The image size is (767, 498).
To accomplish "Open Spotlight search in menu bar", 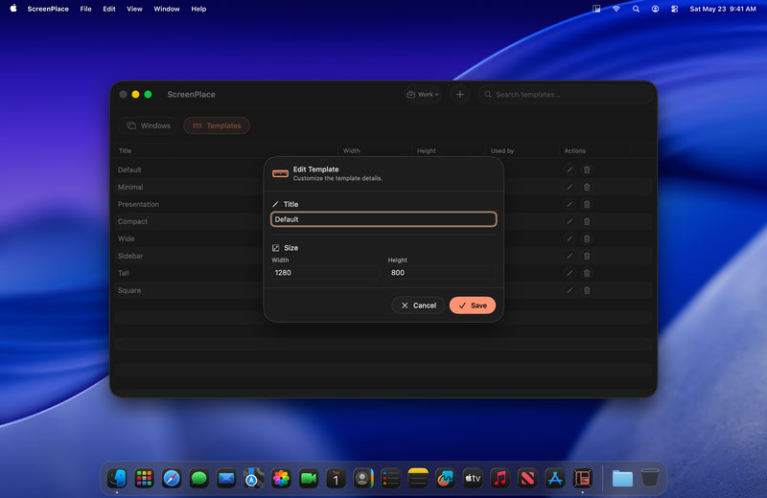I will [x=636, y=9].
